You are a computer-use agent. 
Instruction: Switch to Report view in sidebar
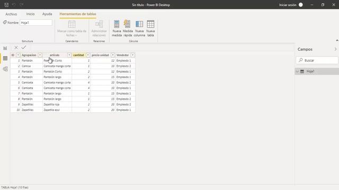pyautogui.click(x=5, y=48)
